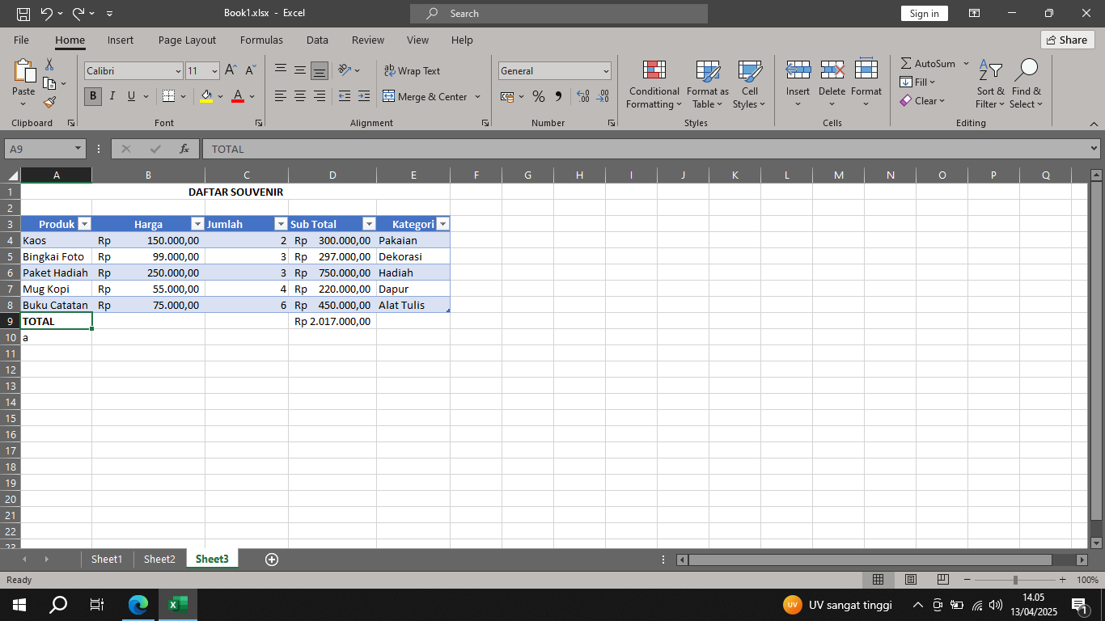Switch to Page Layout view in status bar
Viewport: 1105px width, 621px height.
point(911,580)
